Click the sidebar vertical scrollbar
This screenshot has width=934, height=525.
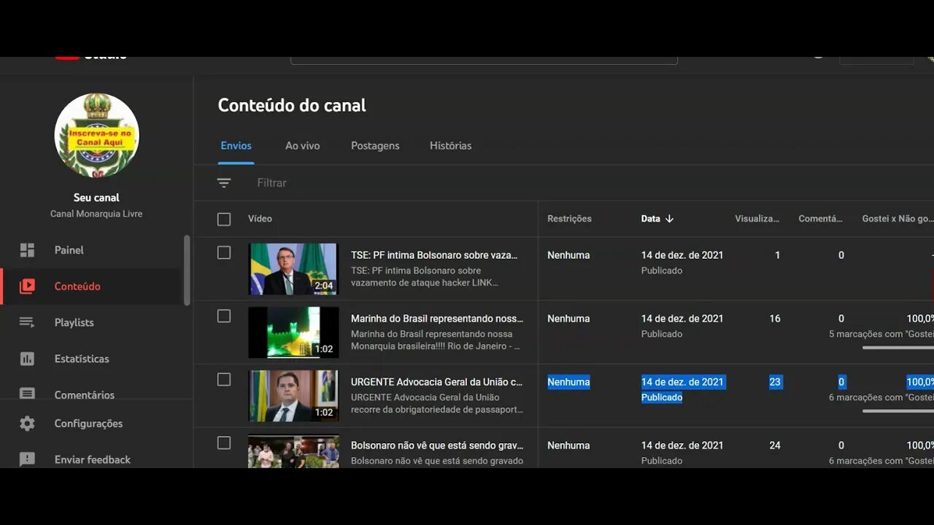coord(187,270)
